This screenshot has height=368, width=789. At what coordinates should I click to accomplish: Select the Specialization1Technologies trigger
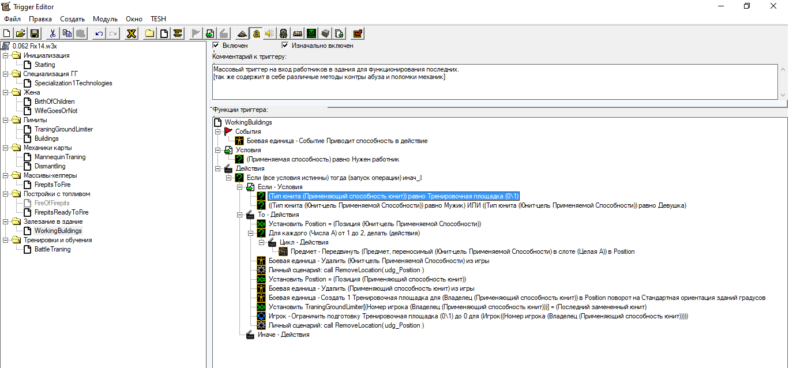point(73,83)
